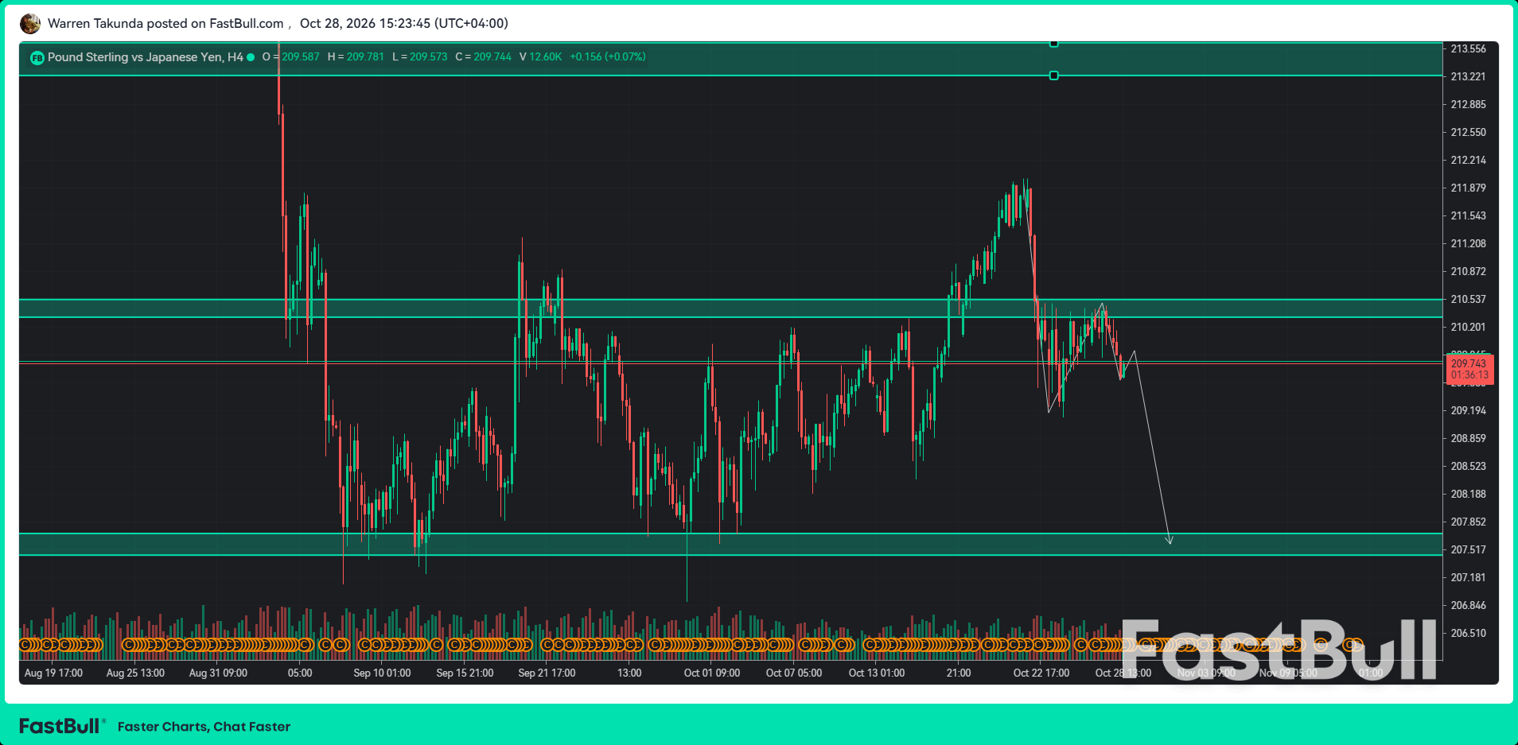
Task: Click the poster name Warren Takunda
Action: click(x=95, y=23)
